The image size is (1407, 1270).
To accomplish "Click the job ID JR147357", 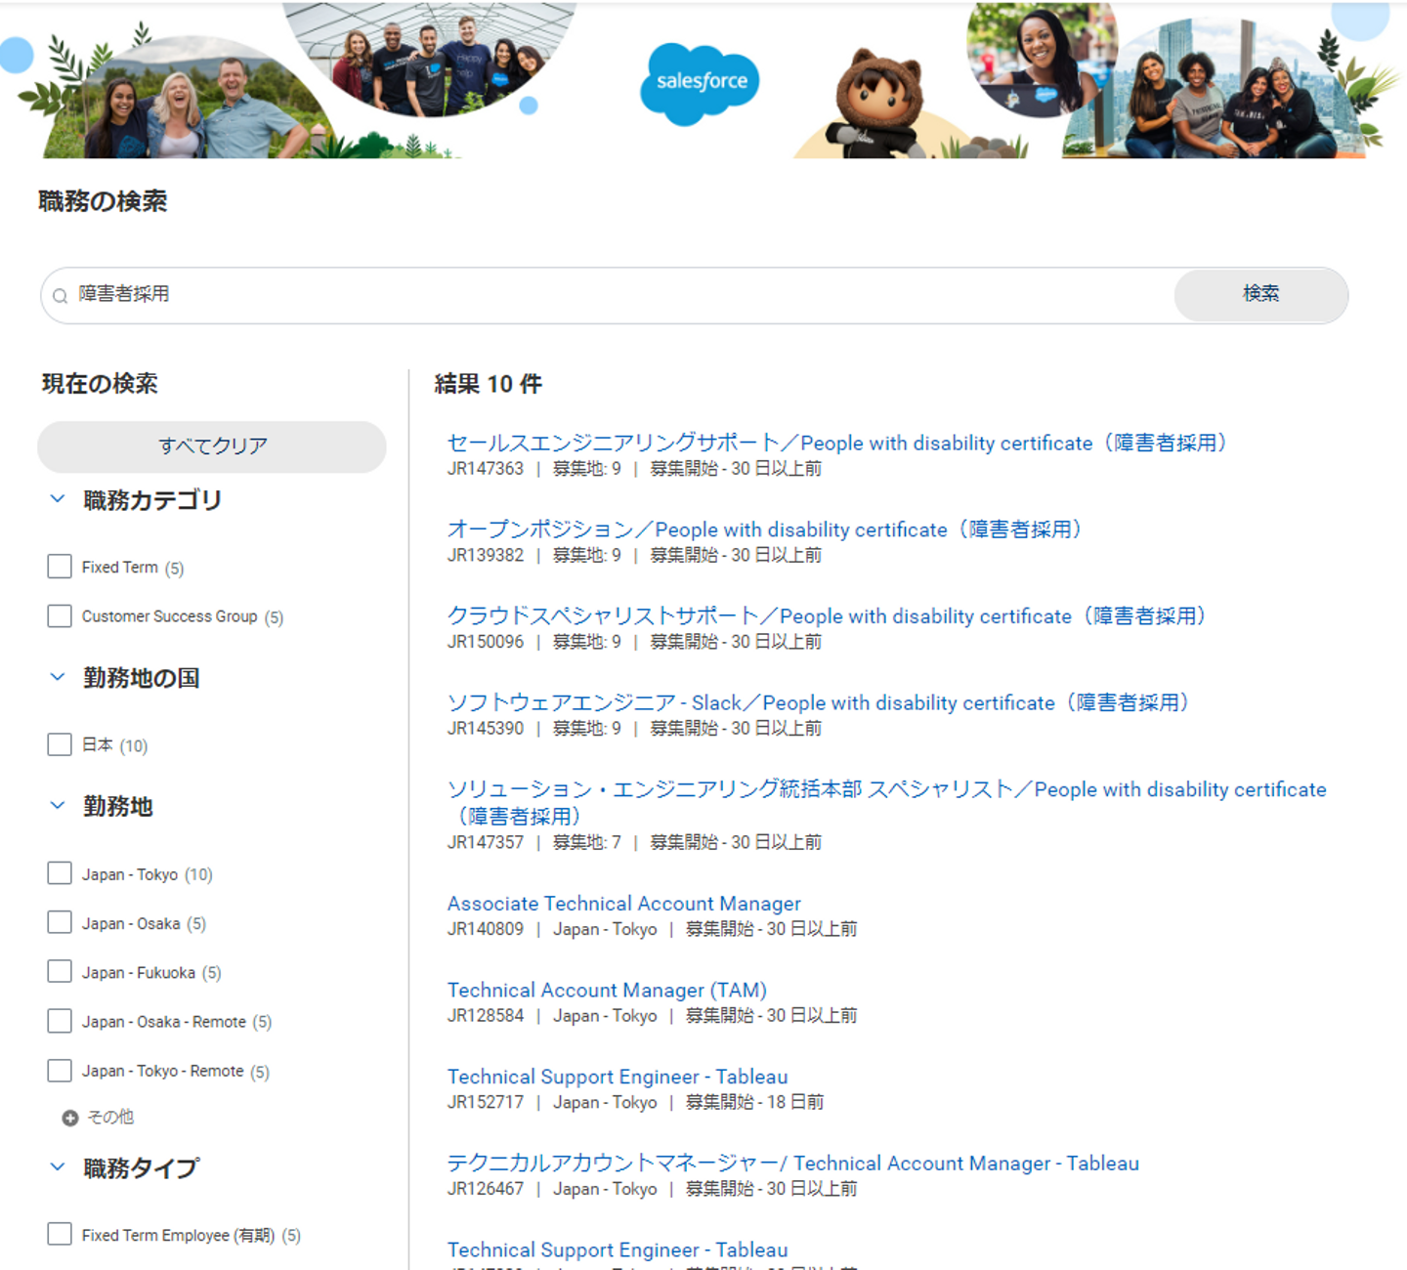I will pyautogui.click(x=486, y=842).
